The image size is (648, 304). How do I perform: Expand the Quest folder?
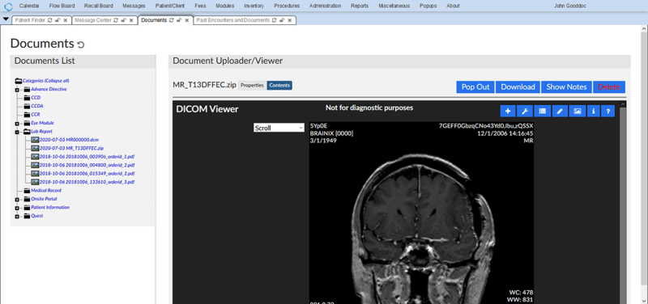click(17, 216)
